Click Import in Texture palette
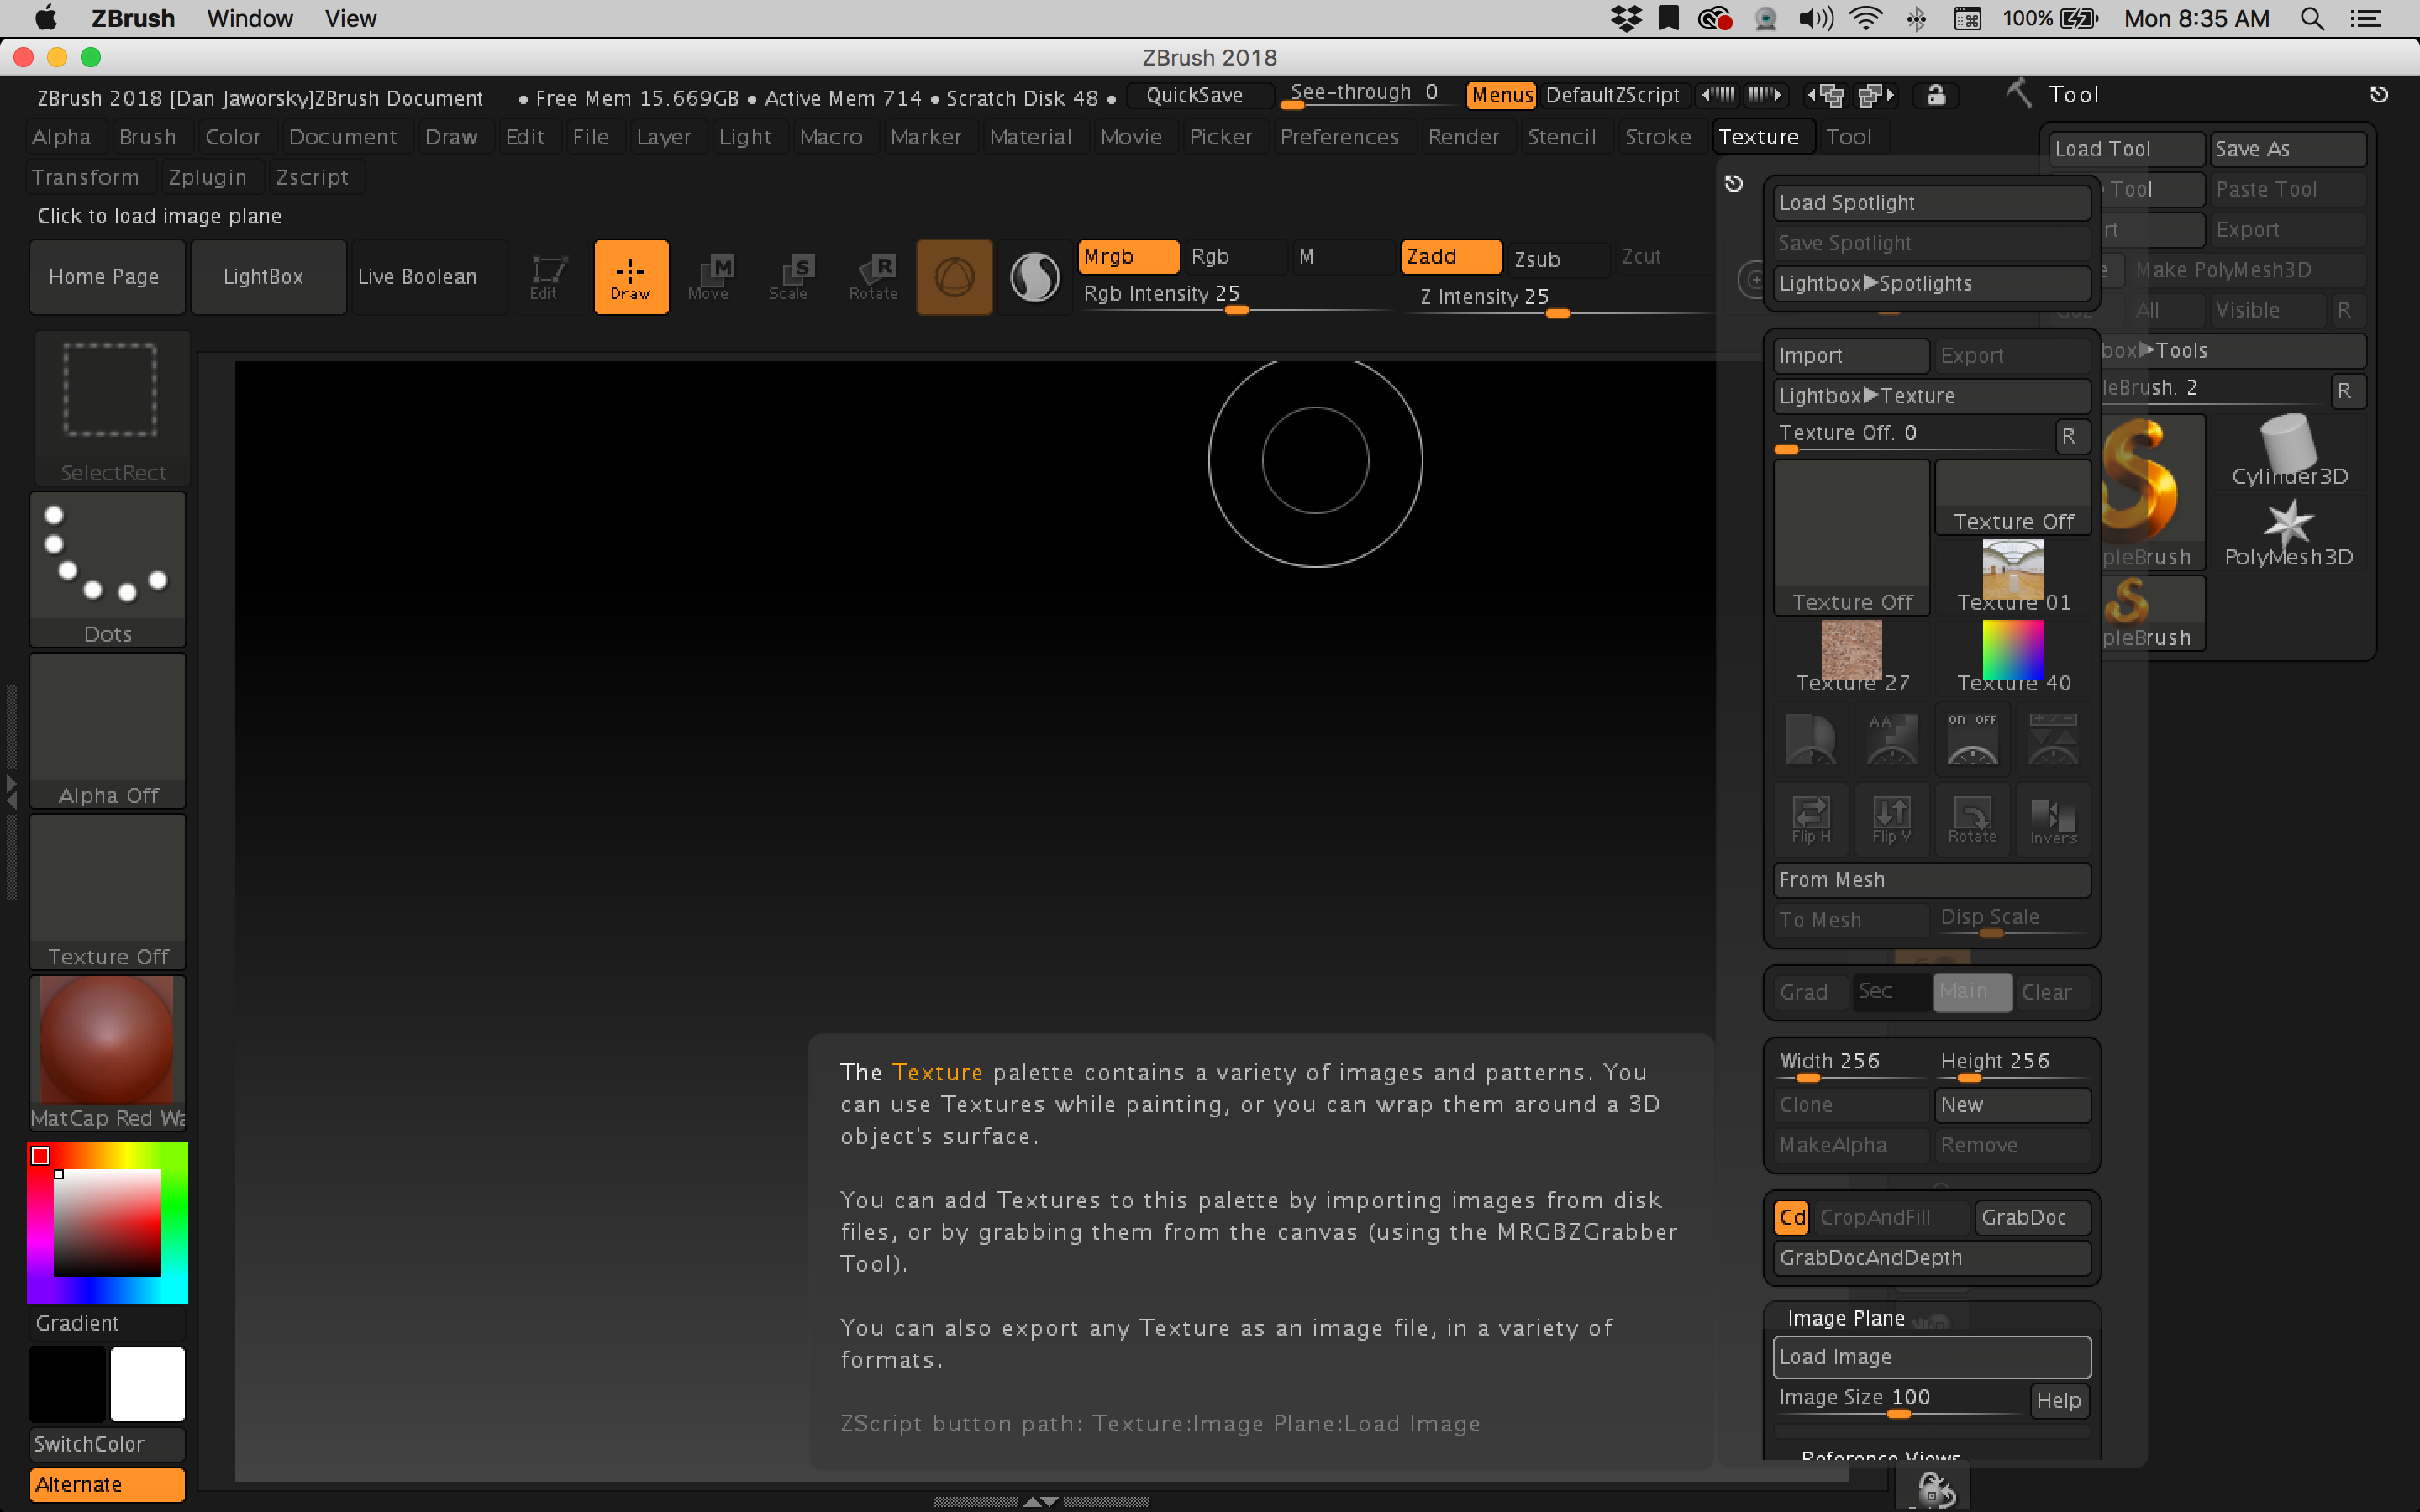2420x1512 pixels. point(1852,356)
